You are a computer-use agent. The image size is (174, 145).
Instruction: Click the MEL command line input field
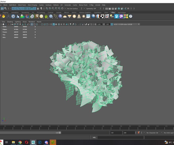[x=120, y=137]
